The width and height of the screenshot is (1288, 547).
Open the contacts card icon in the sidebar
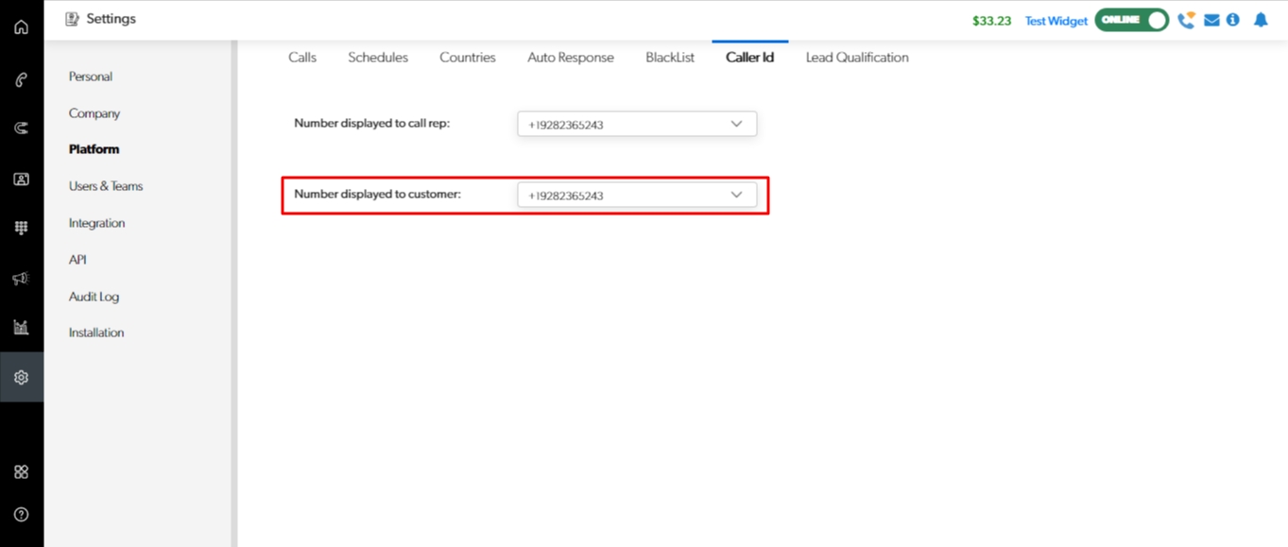[x=21, y=179]
